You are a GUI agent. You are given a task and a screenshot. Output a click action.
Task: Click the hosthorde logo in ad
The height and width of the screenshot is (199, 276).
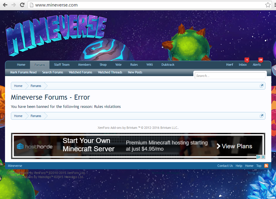click(35, 147)
